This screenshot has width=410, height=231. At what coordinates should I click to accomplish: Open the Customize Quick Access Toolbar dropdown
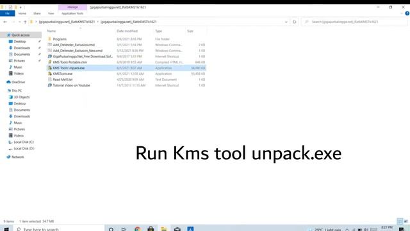coord(20,7)
